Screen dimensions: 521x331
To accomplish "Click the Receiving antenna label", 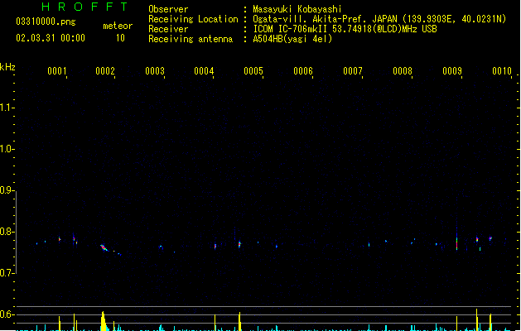I will point(191,39).
